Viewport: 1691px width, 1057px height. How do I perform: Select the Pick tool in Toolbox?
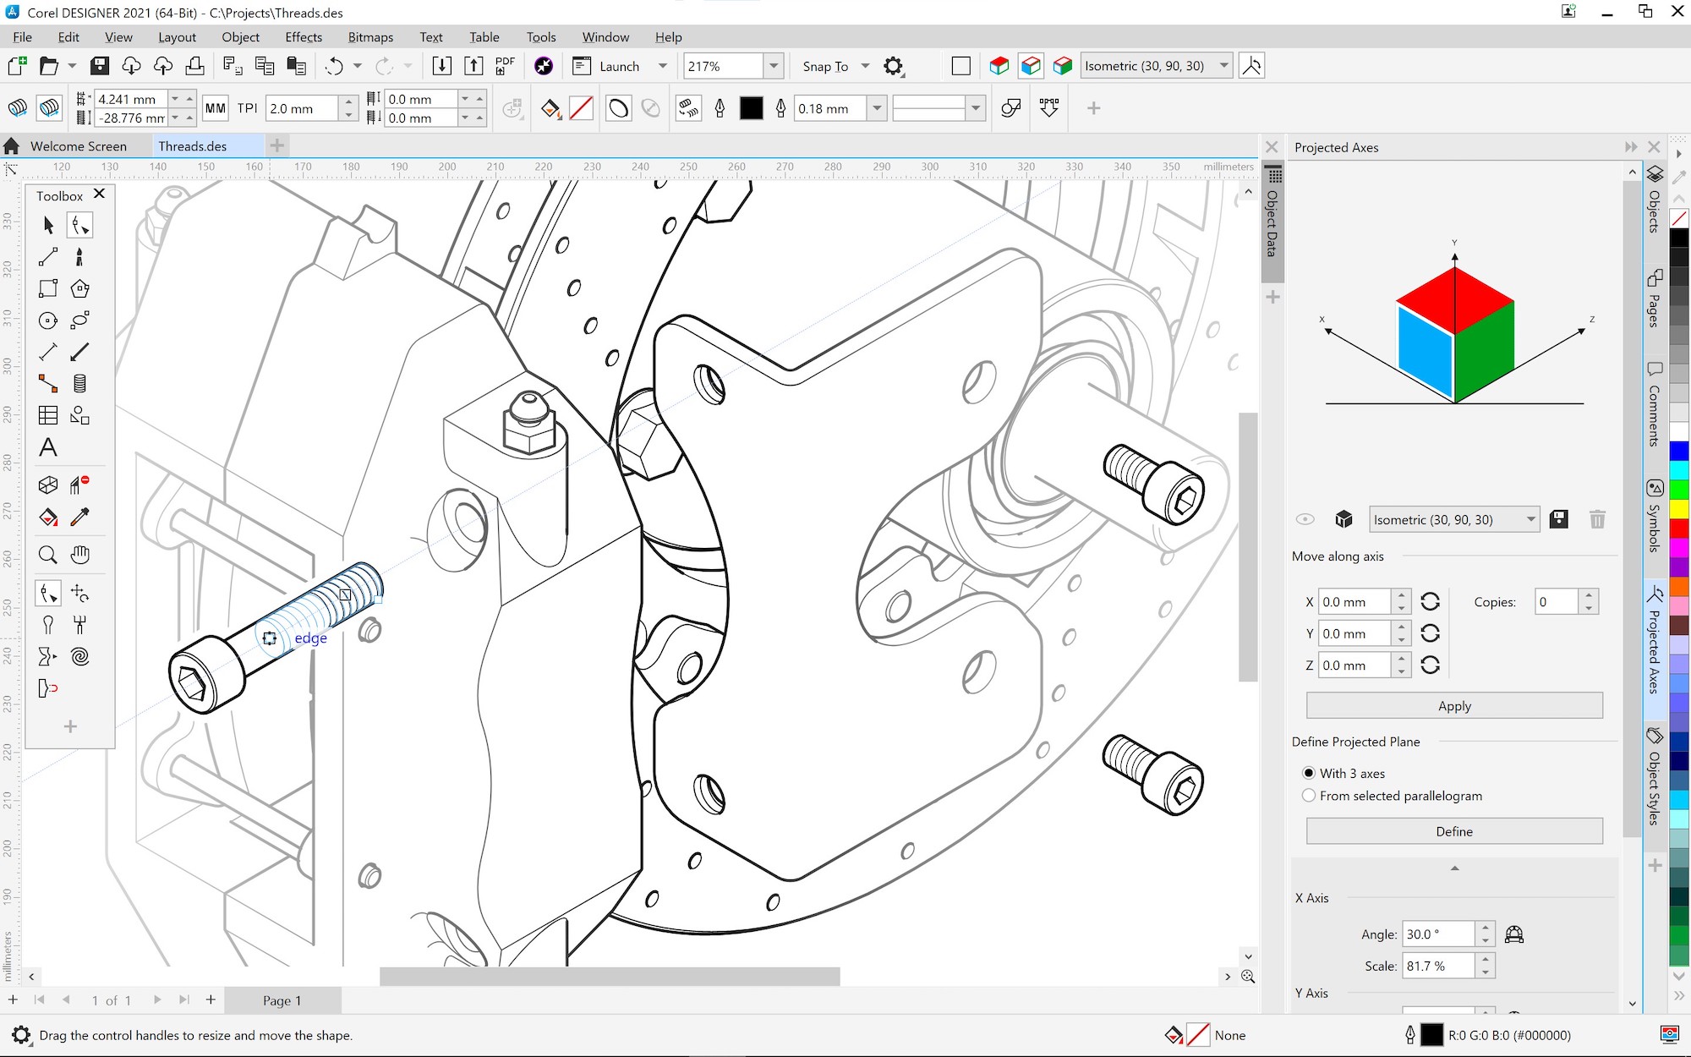(48, 225)
